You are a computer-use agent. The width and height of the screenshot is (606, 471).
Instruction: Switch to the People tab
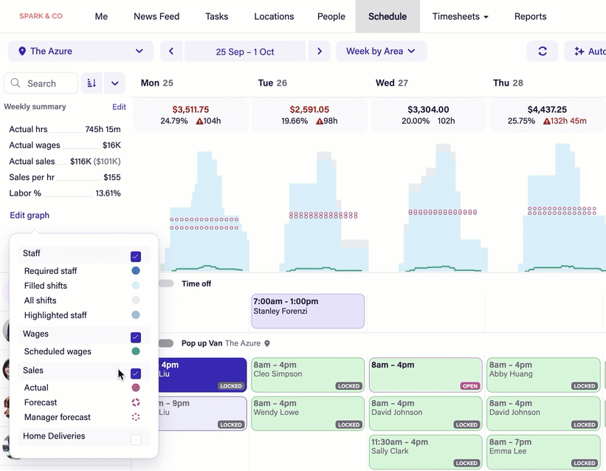[331, 16]
